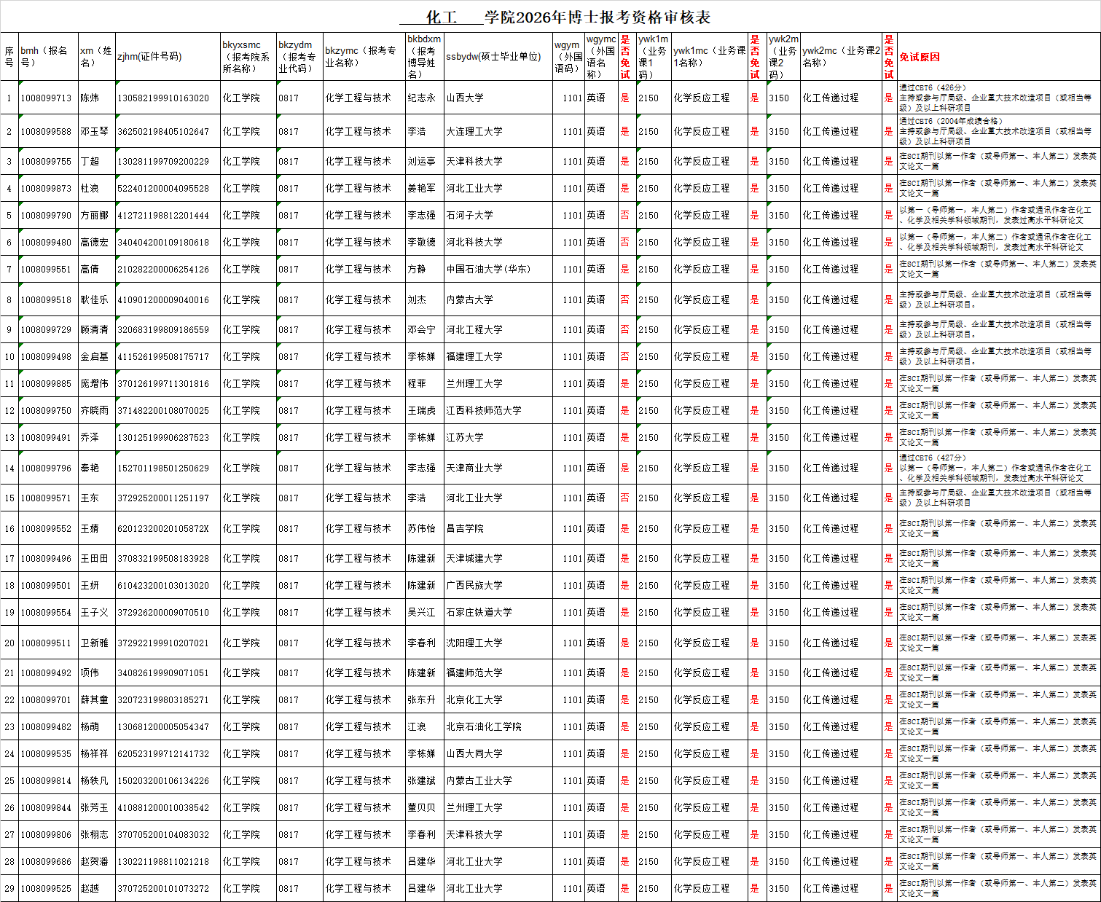Select name cell 陈炜 in row 1

point(90,98)
